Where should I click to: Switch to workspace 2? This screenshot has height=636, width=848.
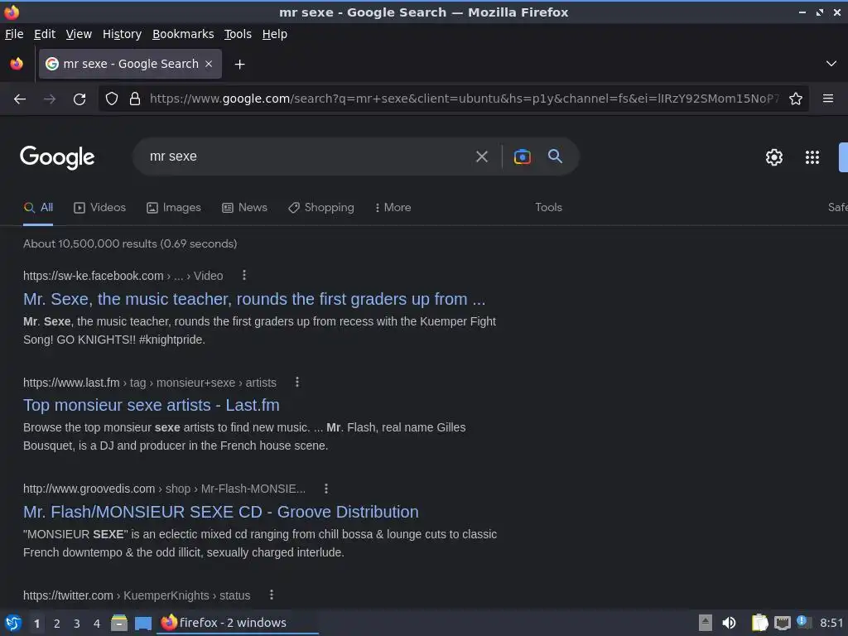tap(57, 624)
